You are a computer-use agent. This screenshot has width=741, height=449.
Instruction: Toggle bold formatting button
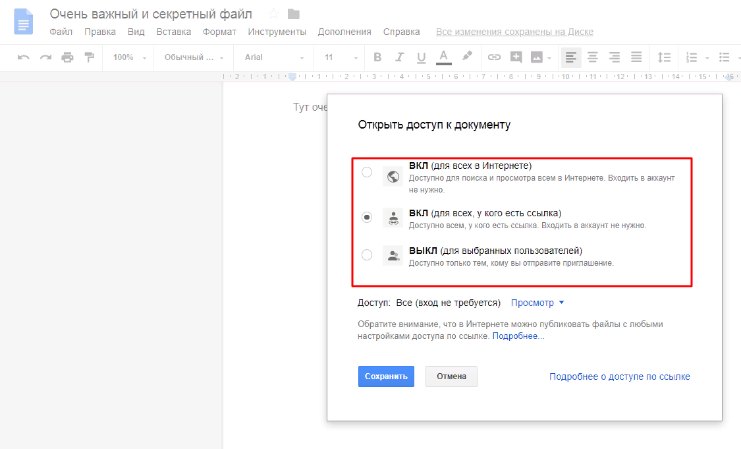coord(377,57)
